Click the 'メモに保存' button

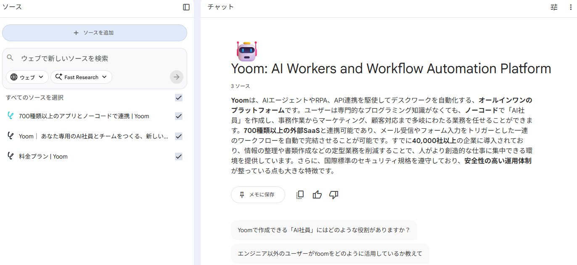[258, 195]
